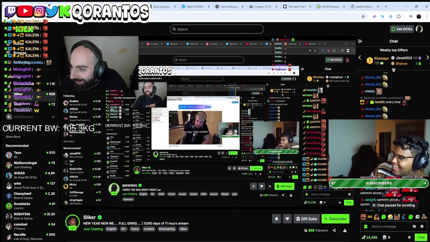Open recommended channel urbs
430x242 pixels.
click(x=30, y=186)
